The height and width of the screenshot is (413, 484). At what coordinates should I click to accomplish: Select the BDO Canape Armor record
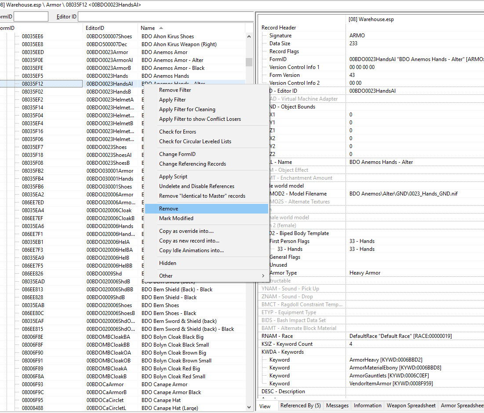coord(164,384)
